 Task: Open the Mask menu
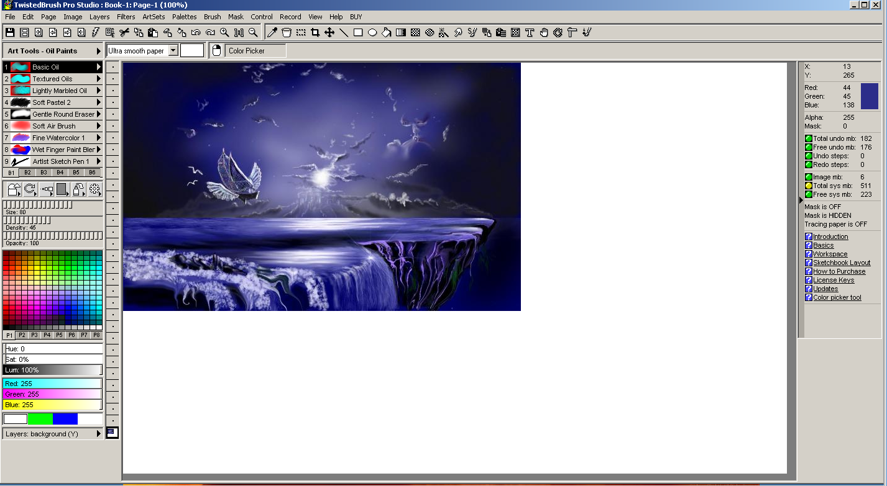coord(236,17)
